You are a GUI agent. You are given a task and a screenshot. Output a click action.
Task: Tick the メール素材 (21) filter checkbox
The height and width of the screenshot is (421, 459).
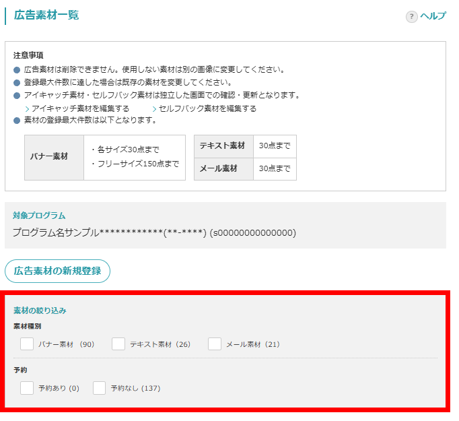pos(215,344)
